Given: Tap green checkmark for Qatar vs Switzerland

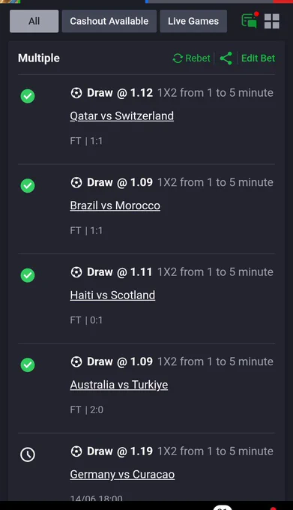Looking at the screenshot, I should click(x=28, y=96).
